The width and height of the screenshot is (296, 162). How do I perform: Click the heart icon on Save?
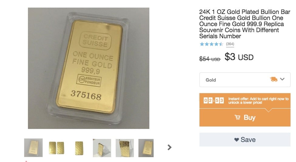click(x=236, y=140)
